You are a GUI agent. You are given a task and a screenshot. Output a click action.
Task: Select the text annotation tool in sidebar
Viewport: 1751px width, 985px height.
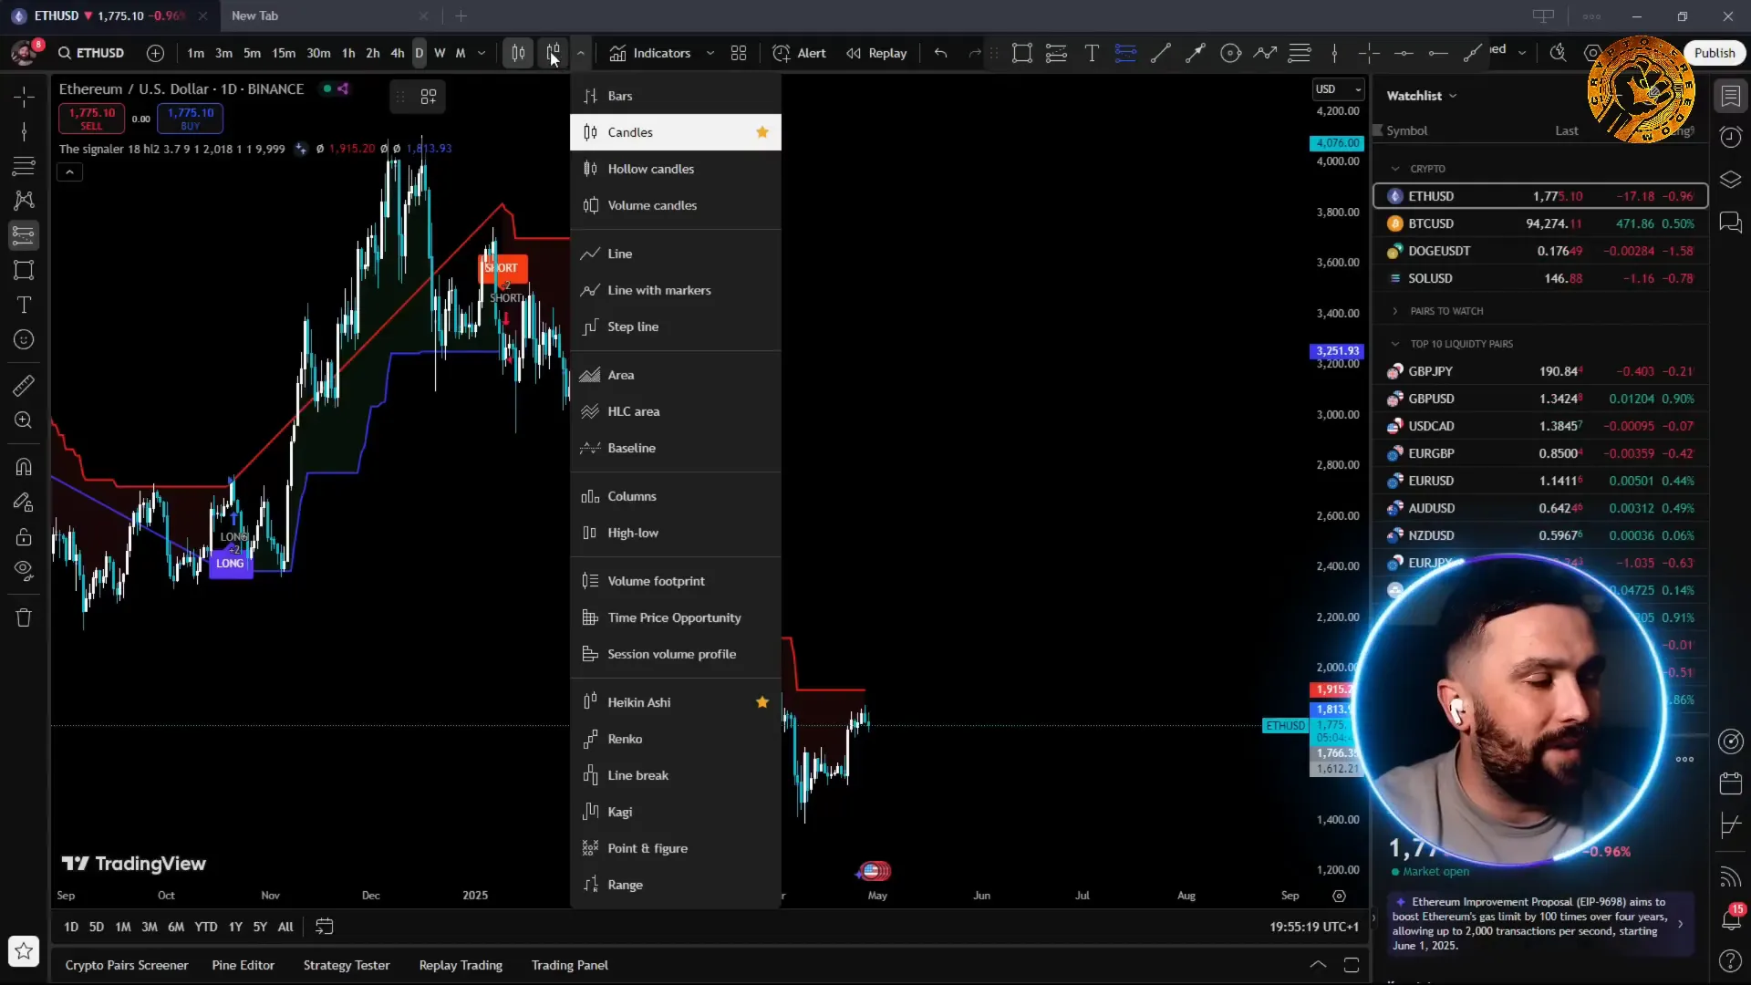pyautogui.click(x=24, y=305)
